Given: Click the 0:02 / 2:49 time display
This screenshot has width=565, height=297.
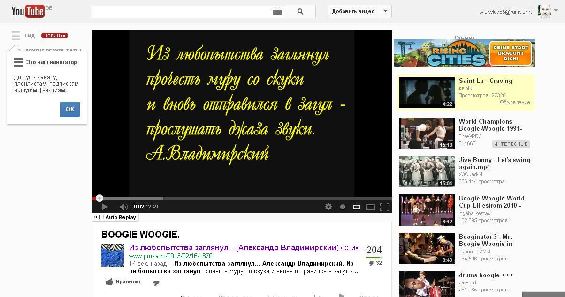Looking at the screenshot, I should [146, 207].
